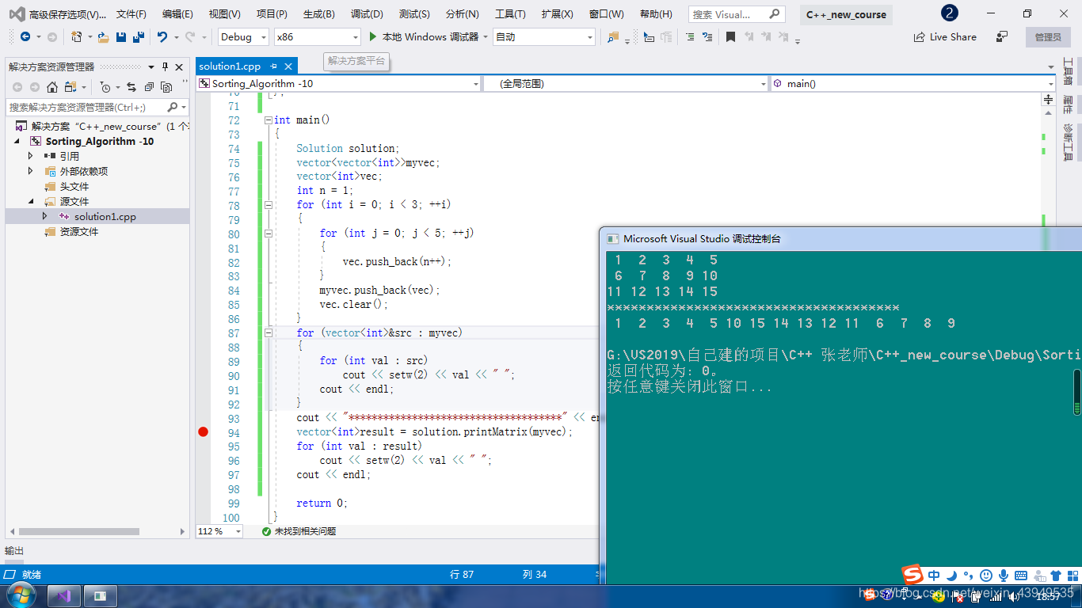Image resolution: width=1082 pixels, height=608 pixels.
Task: Click the debug console vertical scrollbar thumb
Action: tap(1077, 392)
